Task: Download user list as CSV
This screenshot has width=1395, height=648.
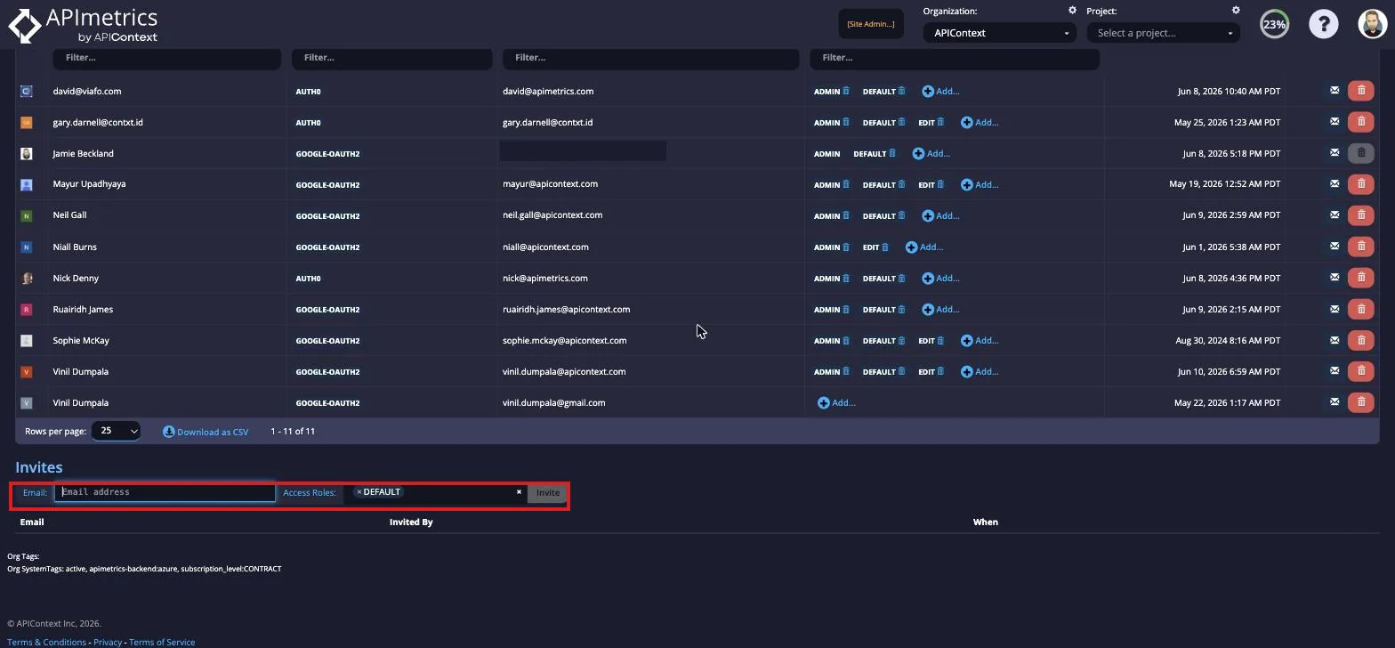Action: tap(206, 432)
